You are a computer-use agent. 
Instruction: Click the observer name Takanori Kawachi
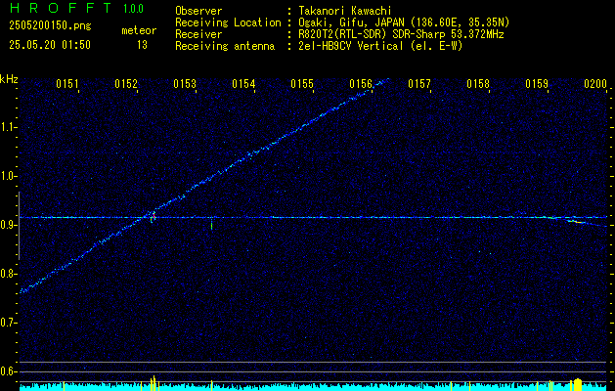[x=344, y=11]
